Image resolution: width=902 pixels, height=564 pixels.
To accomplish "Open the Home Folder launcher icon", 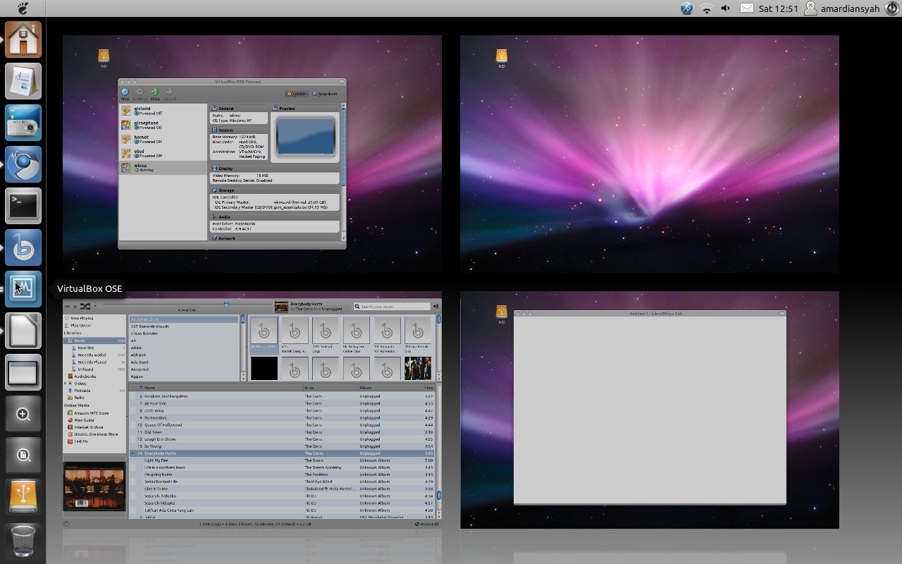I will [23, 39].
